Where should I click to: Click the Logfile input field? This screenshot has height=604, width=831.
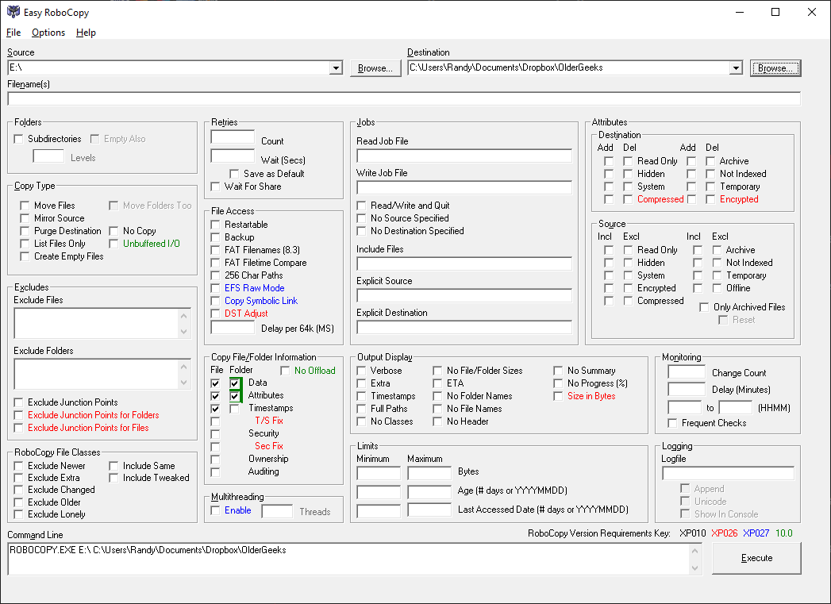[x=728, y=474]
